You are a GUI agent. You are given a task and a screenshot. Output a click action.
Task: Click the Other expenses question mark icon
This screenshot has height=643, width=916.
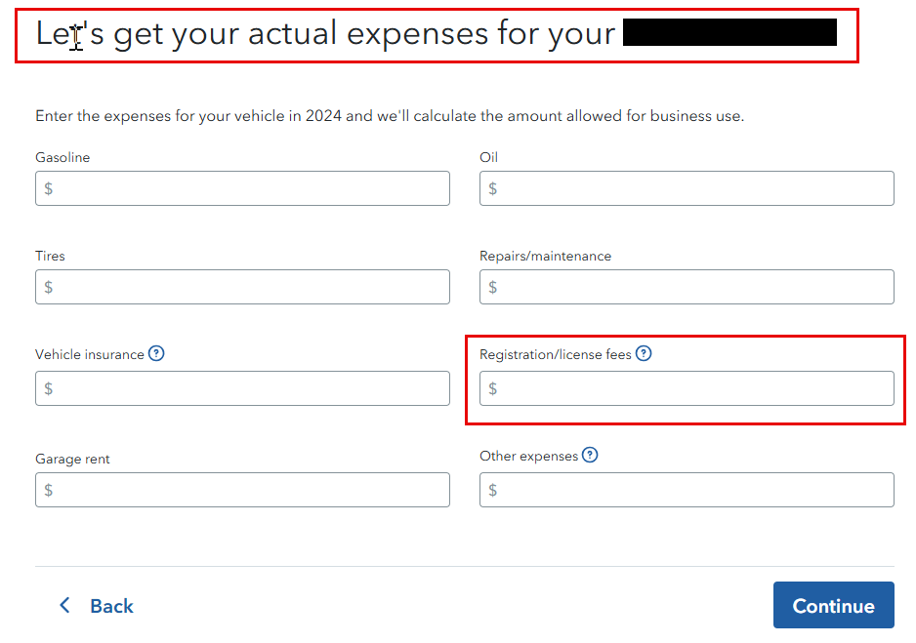pos(590,455)
